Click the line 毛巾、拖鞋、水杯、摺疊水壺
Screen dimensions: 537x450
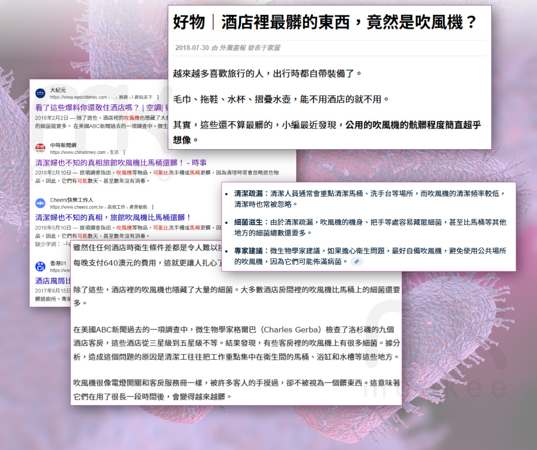click(281, 99)
